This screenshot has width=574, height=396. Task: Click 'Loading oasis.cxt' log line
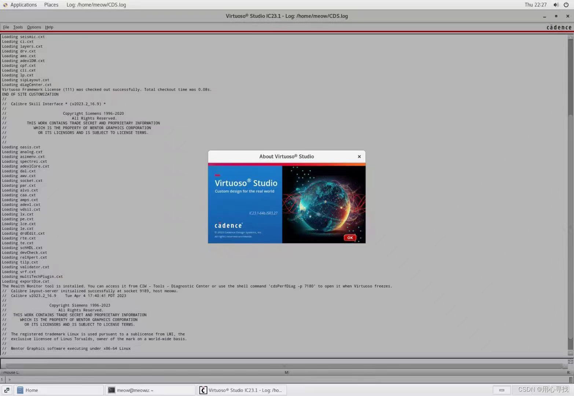(21, 147)
